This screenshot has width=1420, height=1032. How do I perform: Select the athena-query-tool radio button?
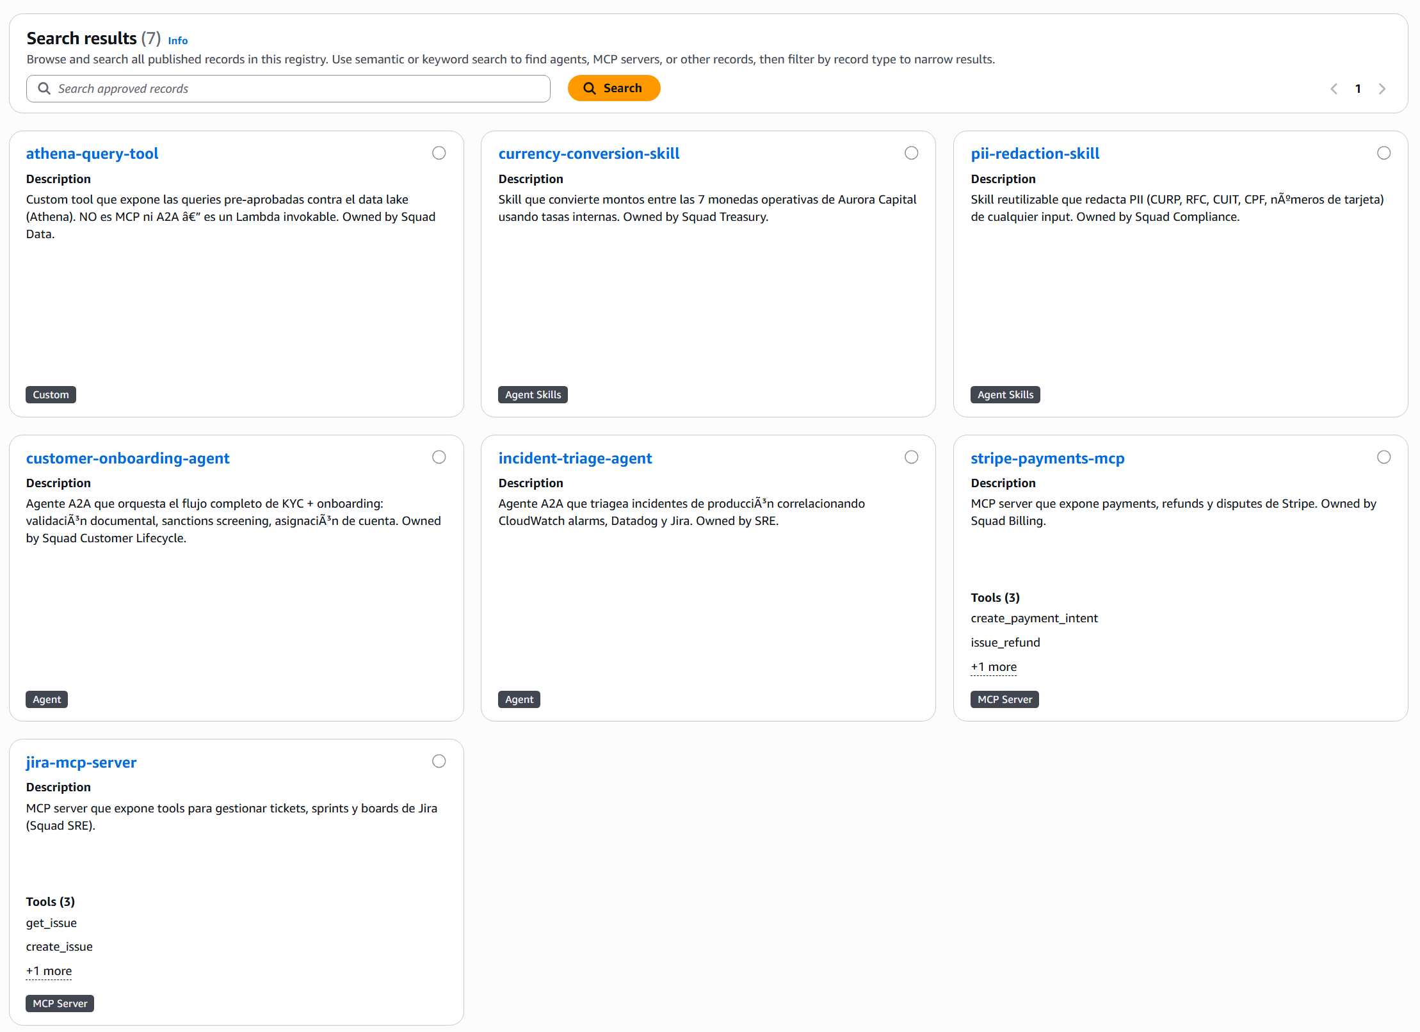point(439,153)
